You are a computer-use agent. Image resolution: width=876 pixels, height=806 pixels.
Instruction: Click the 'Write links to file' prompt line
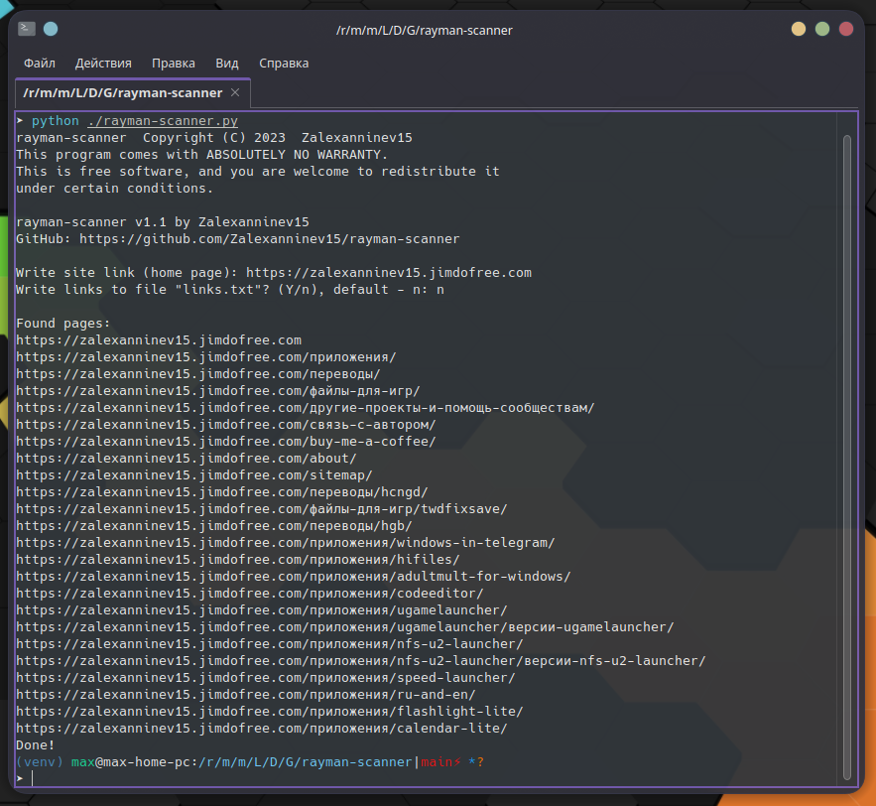230,289
